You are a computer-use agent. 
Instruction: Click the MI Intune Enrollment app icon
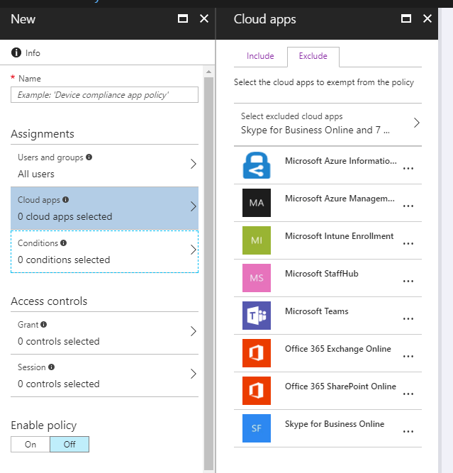257,240
